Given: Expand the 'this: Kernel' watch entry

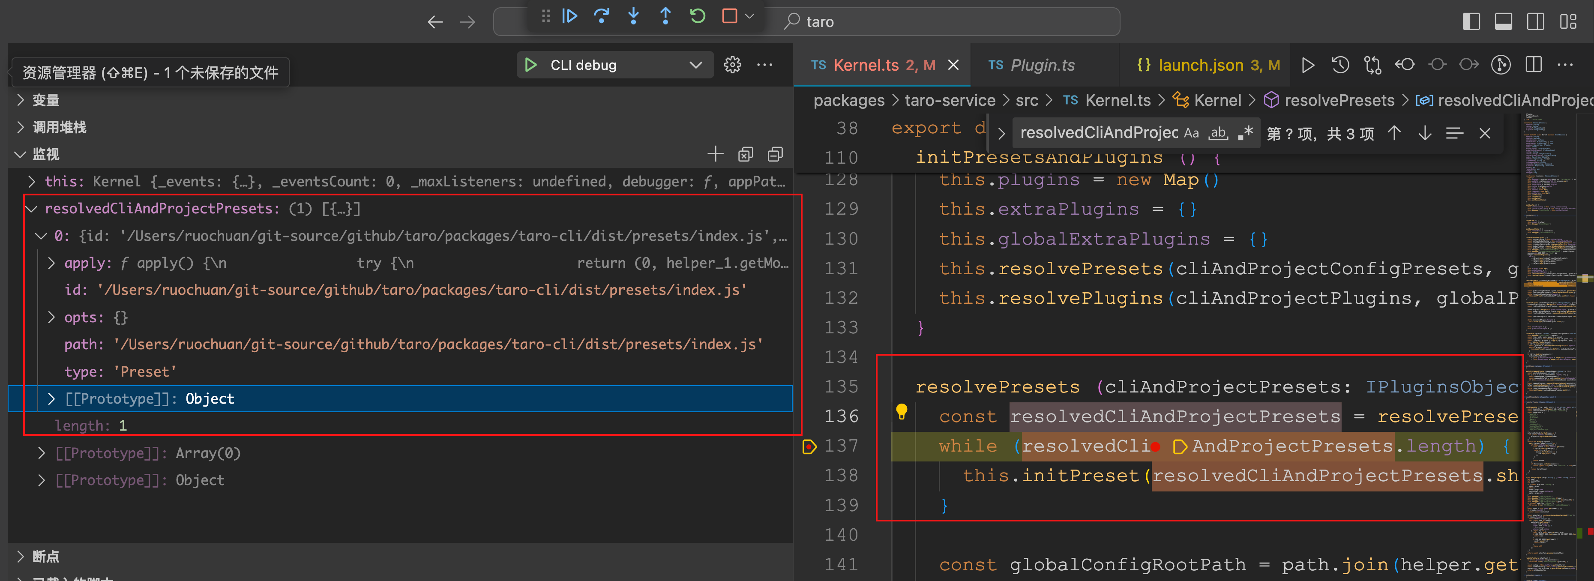Looking at the screenshot, I should pyautogui.click(x=32, y=181).
